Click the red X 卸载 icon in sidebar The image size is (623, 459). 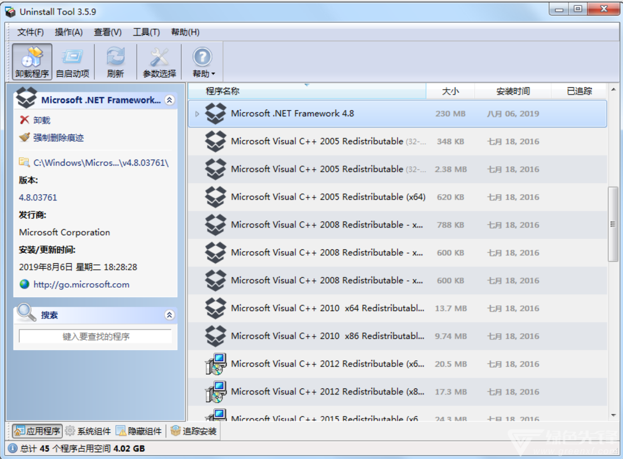[24, 120]
